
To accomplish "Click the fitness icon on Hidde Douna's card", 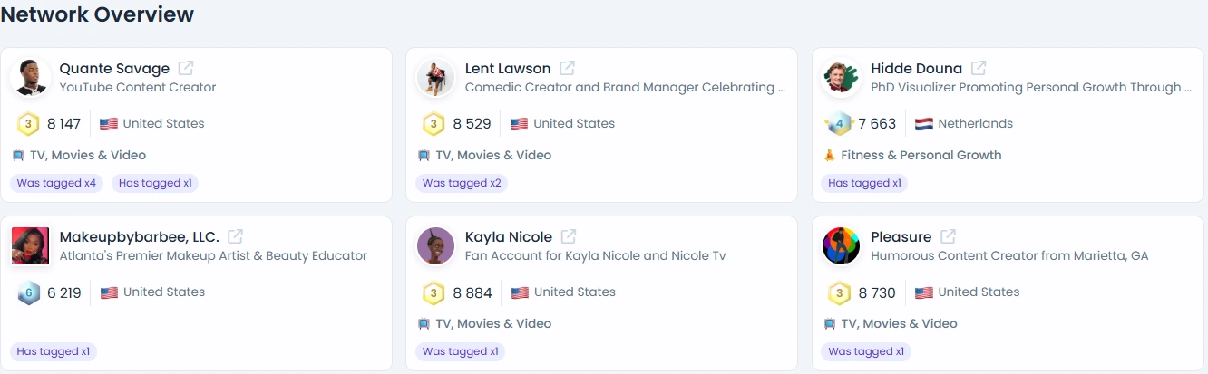I will tap(829, 155).
